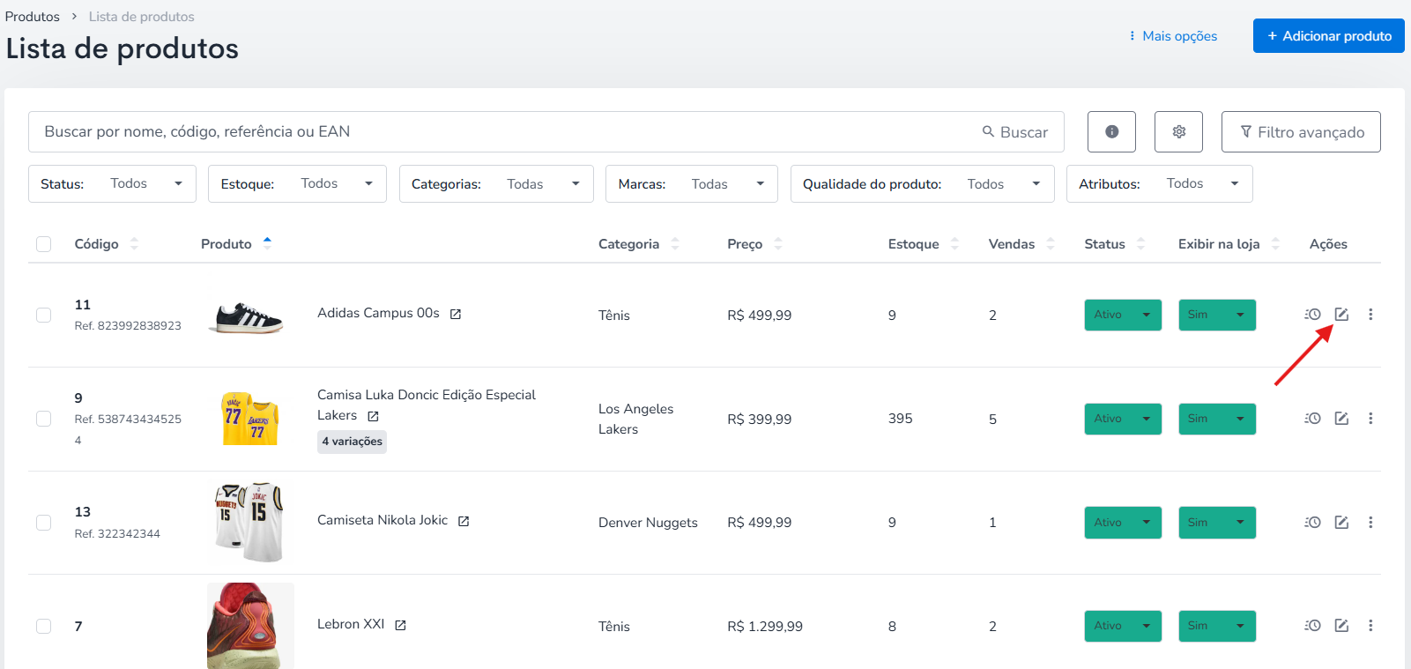
Task: Change Exibir na loja for Camisa Luka Doncic
Action: click(x=1217, y=419)
